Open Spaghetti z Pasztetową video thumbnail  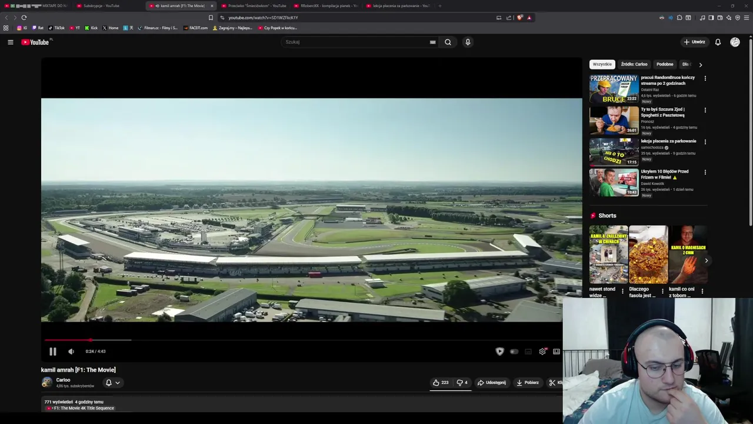(x=614, y=120)
